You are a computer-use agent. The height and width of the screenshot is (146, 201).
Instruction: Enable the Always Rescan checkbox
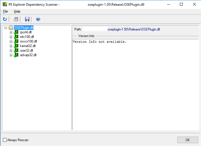tap(5, 140)
